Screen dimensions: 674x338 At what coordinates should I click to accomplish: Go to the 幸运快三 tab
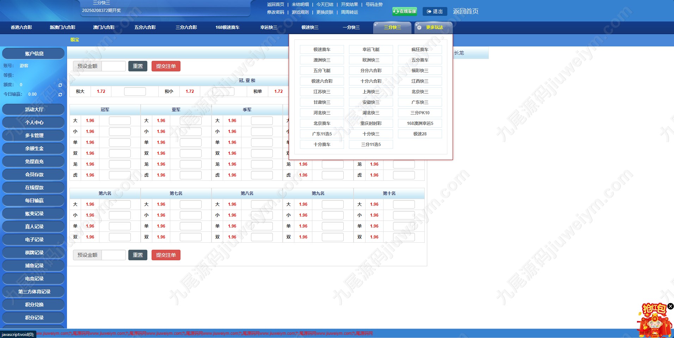coord(269,27)
